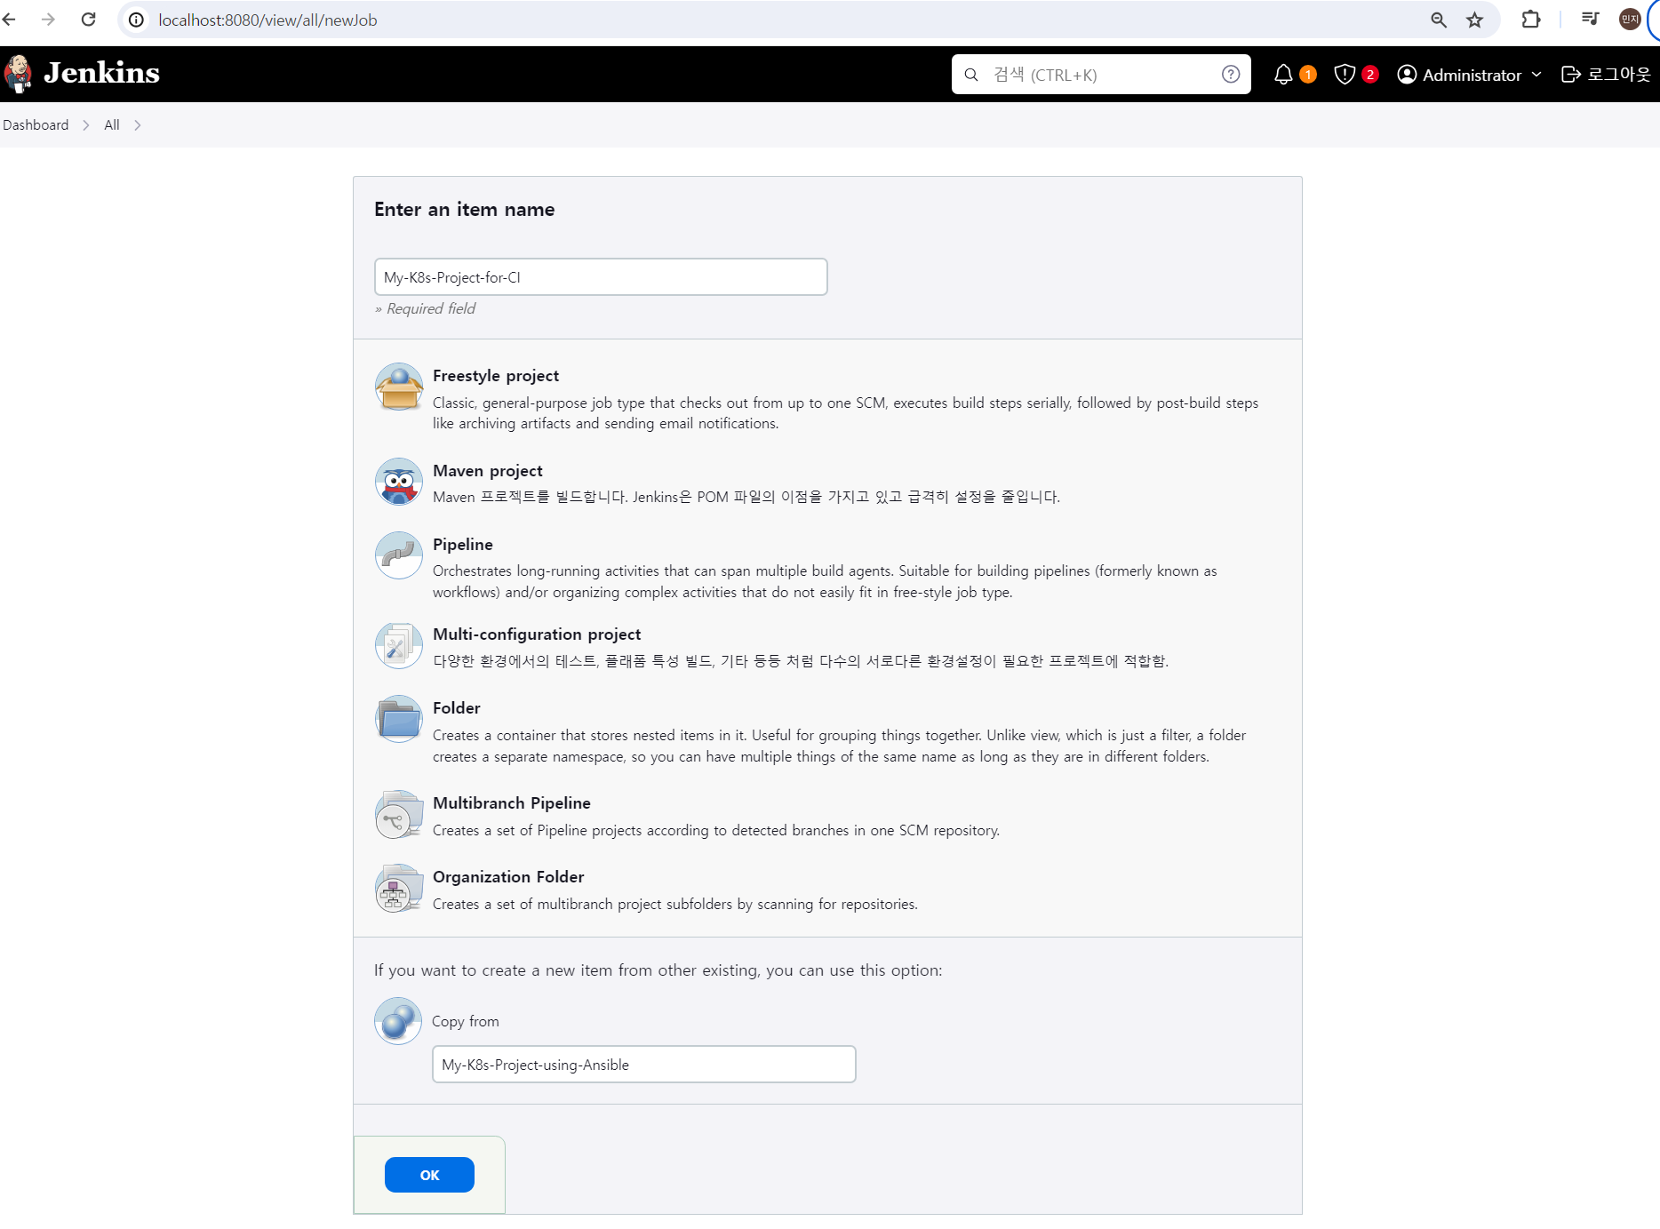Select the Maven project icon
Screen dimensions: 1660x1229
click(x=399, y=482)
